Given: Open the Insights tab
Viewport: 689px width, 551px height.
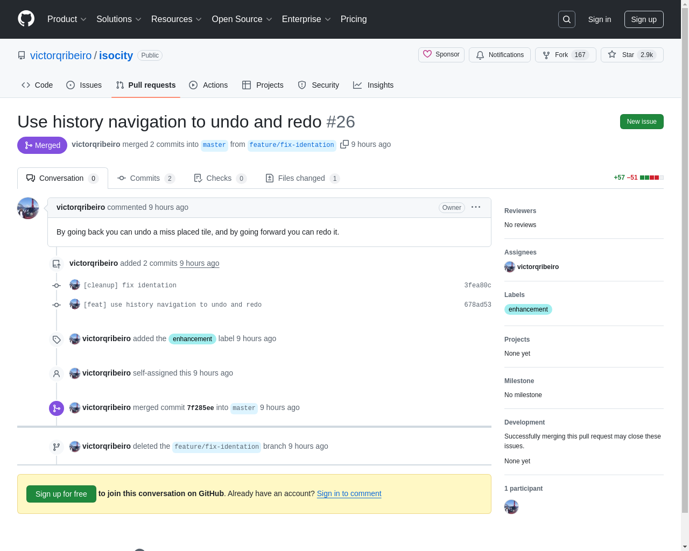Looking at the screenshot, I should [x=373, y=85].
